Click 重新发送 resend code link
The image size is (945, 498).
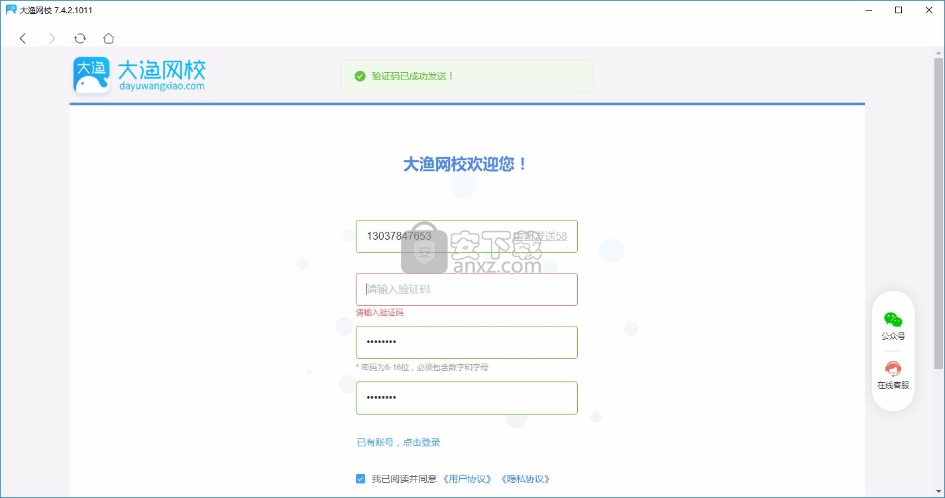tap(540, 236)
